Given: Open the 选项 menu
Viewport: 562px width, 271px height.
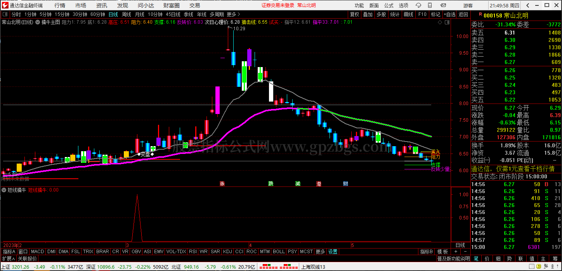Looking at the screenshot, I should coord(403,5).
